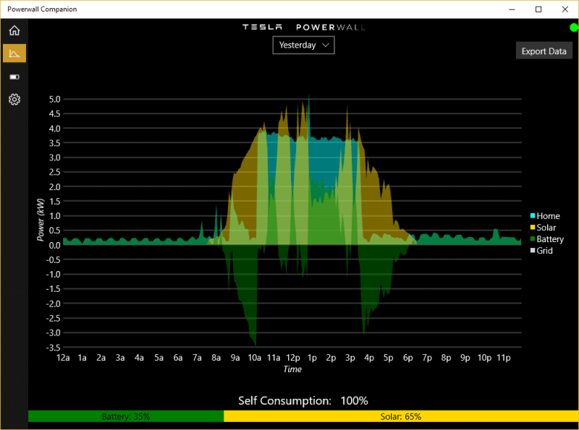The height and width of the screenshot is (430, 579).
Task: Maximize the Powerwall Companion window
Action: (x=538, y=9)
